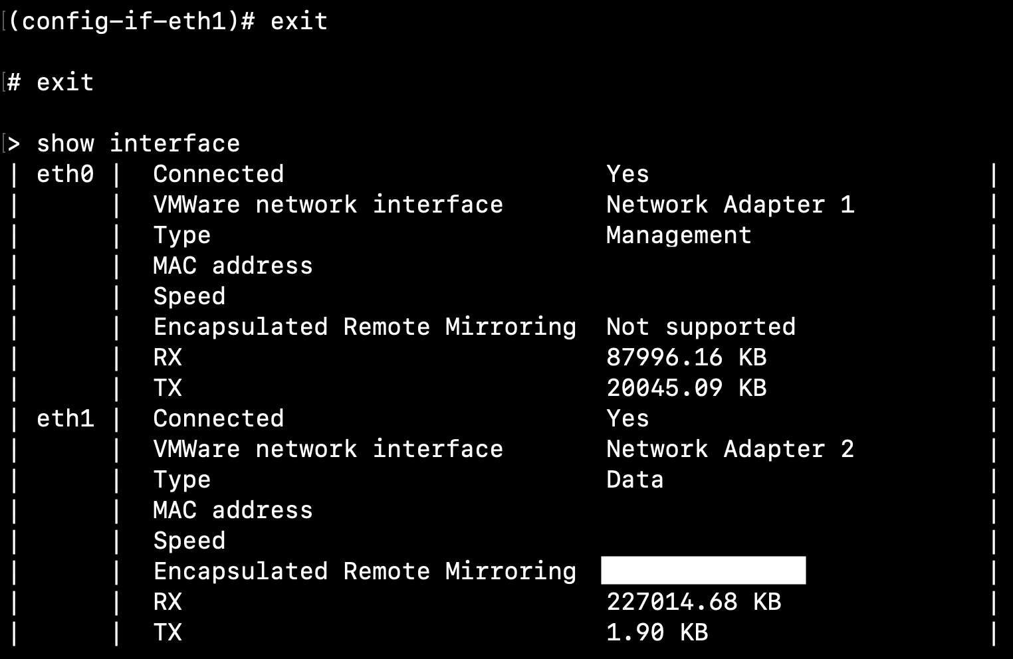Click the '# exit' command line
1013x659 pixels.
click(51, 82)
